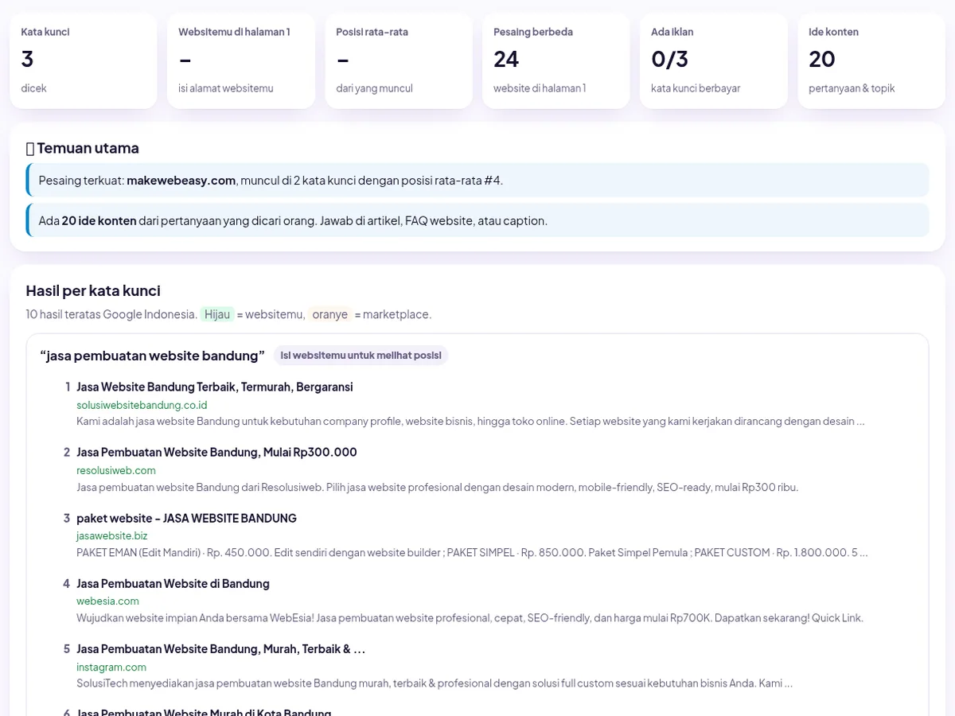Open the resolusiweb.com domain link
The width and height of the screenshot is (955, 716).
[116, 470]
